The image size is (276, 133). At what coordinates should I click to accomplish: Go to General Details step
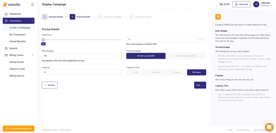[56, 17]
